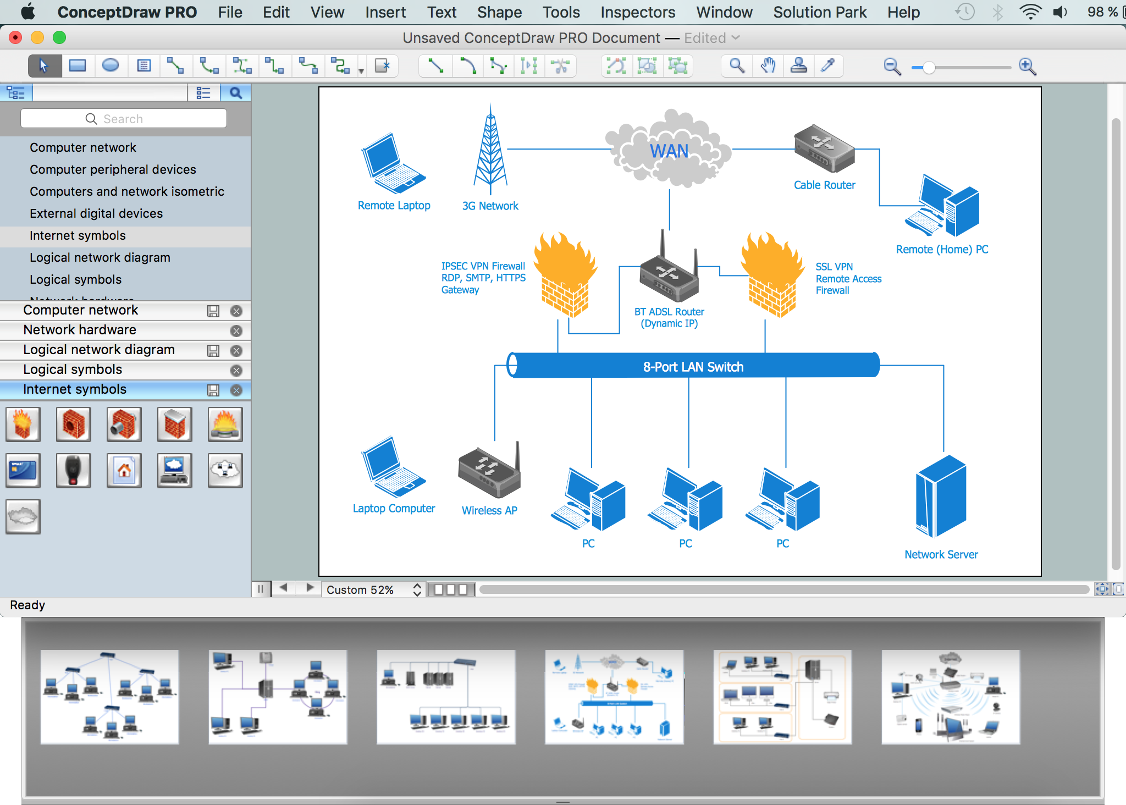
Task: Select the arc connector tool
Action: 208,66
